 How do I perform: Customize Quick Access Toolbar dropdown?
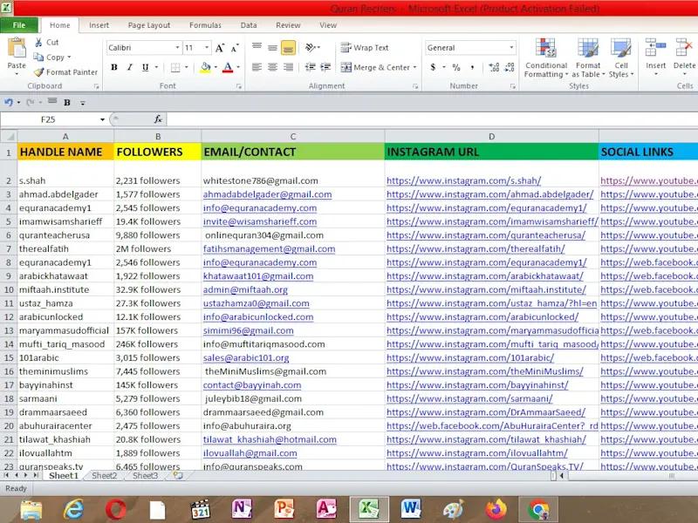82,103
